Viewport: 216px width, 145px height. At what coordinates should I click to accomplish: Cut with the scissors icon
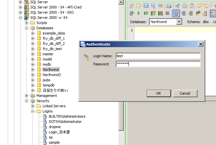pyautogui.click(x=178, y=6)
